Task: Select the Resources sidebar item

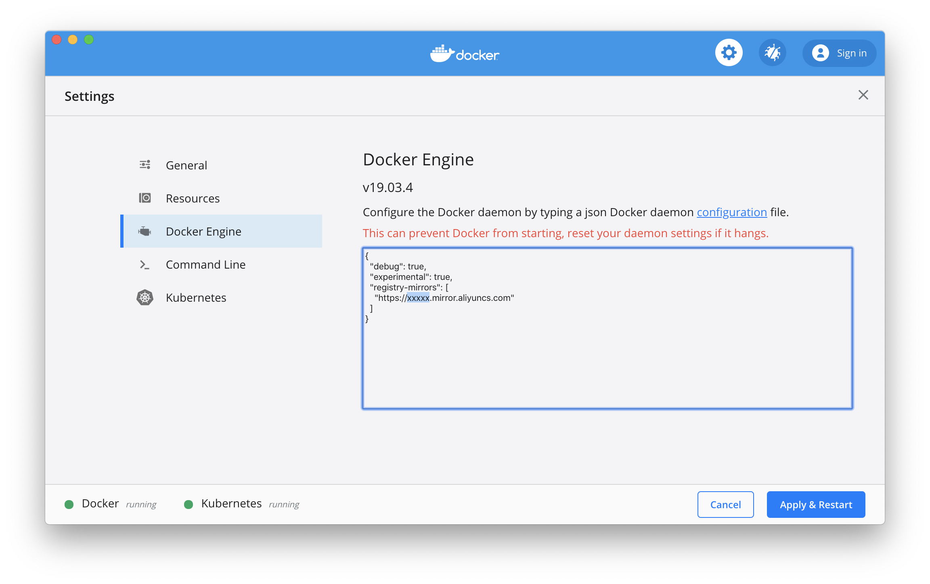Action: click(x=192, y=198)
